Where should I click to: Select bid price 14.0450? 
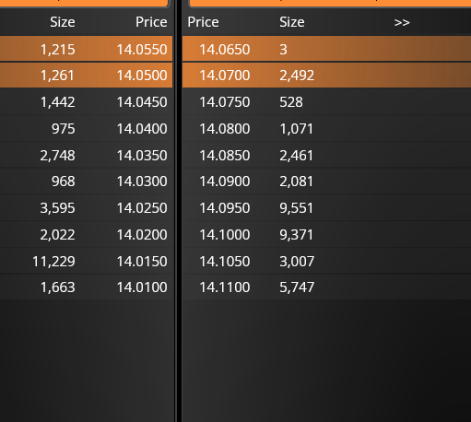tap(142, 102)
